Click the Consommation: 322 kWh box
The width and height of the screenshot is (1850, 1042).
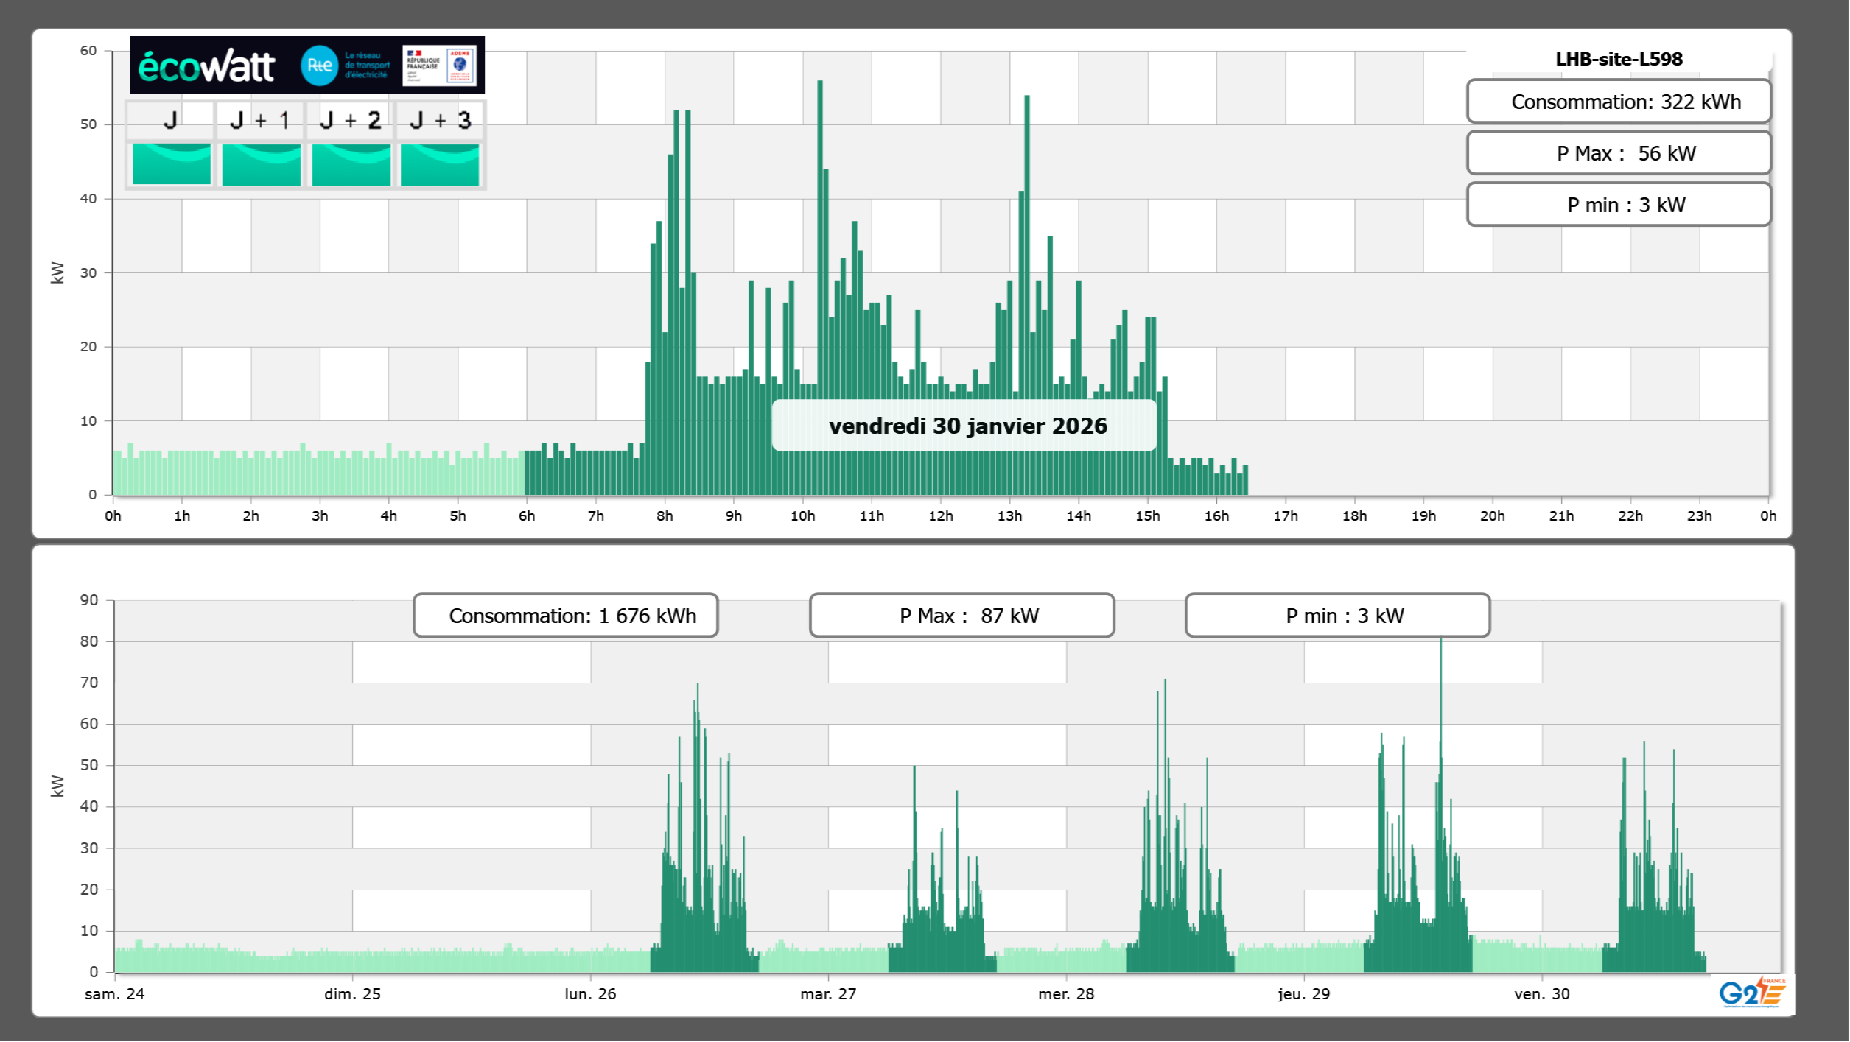pos(1619,102)
